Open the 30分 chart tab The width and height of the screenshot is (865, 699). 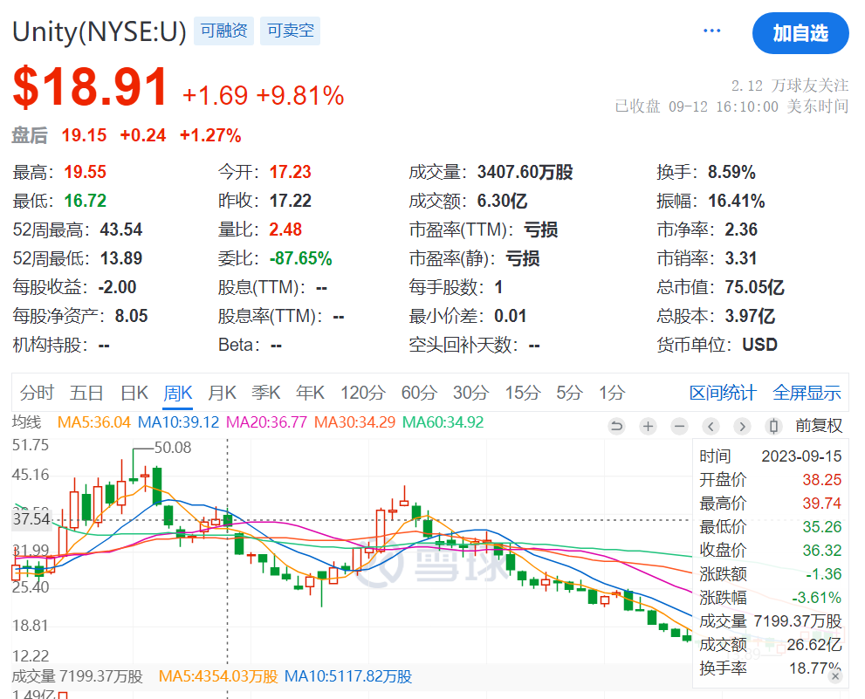click(x=470, y=393)
